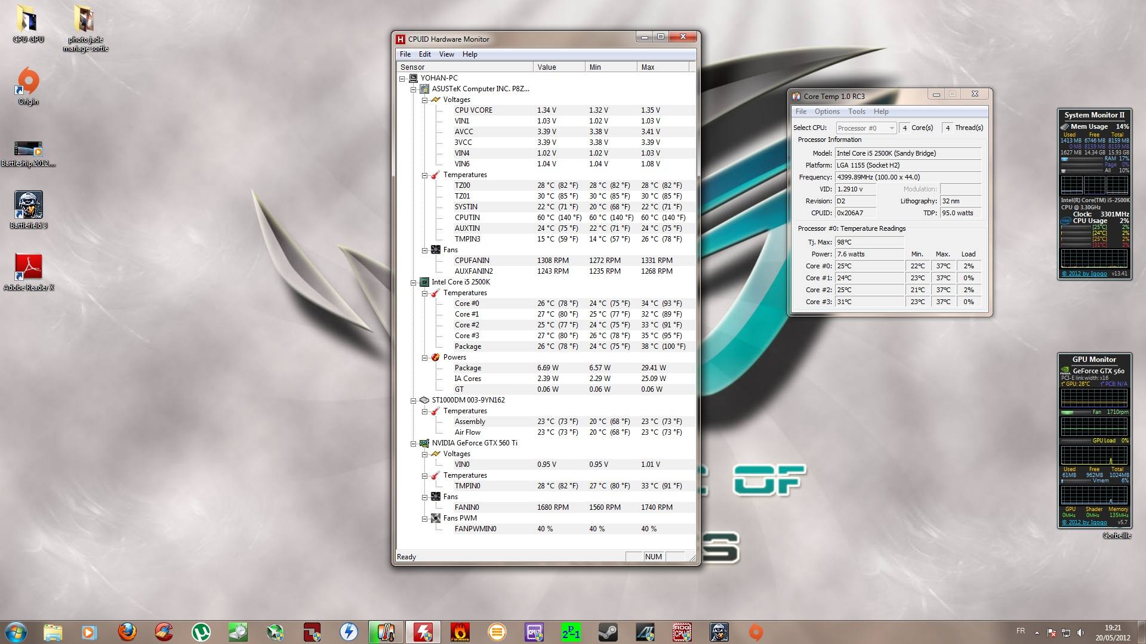Image resolution: width=1146 pixels, height=644 pixels.
Task: Collapse the NVIDIA GeForce GTX 560 Ti node
Action: tap(413, 444)
